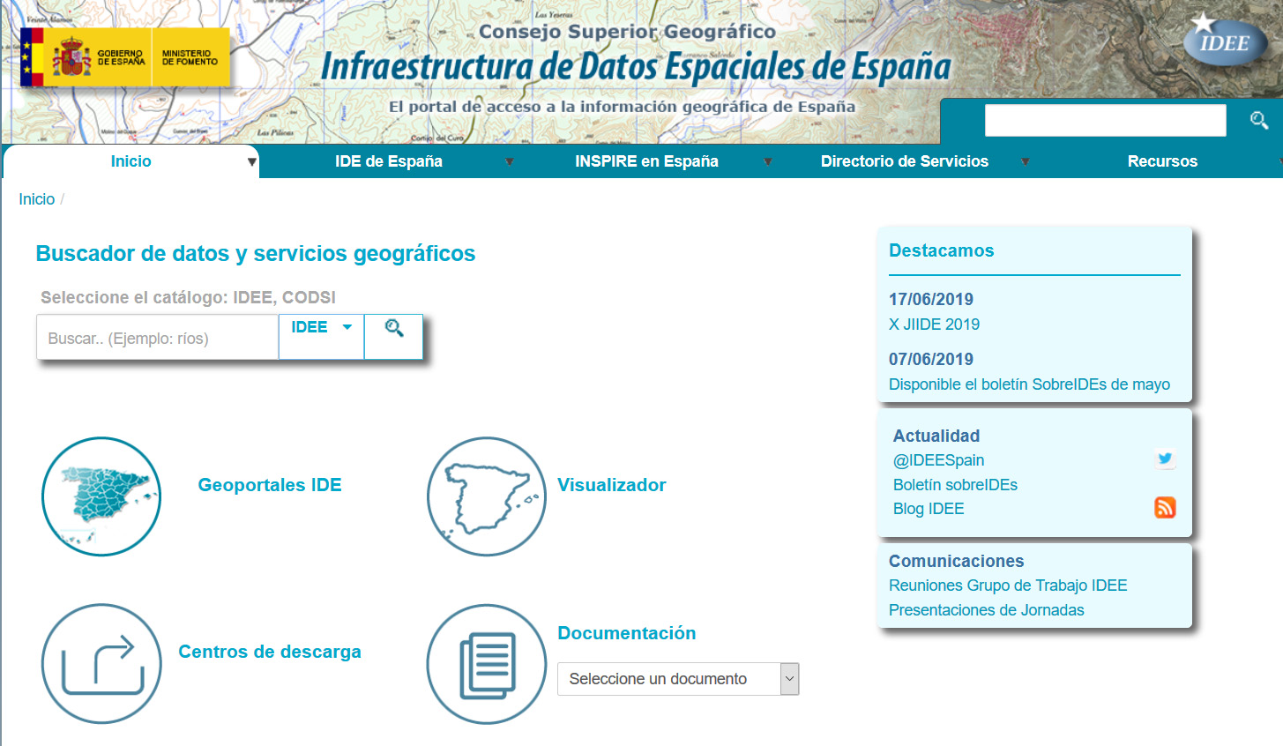Click the Inicio breadcrumb link

click(37, 199)
